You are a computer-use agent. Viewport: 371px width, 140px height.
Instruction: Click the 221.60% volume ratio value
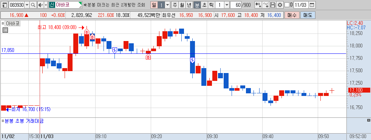click(106, 15)
